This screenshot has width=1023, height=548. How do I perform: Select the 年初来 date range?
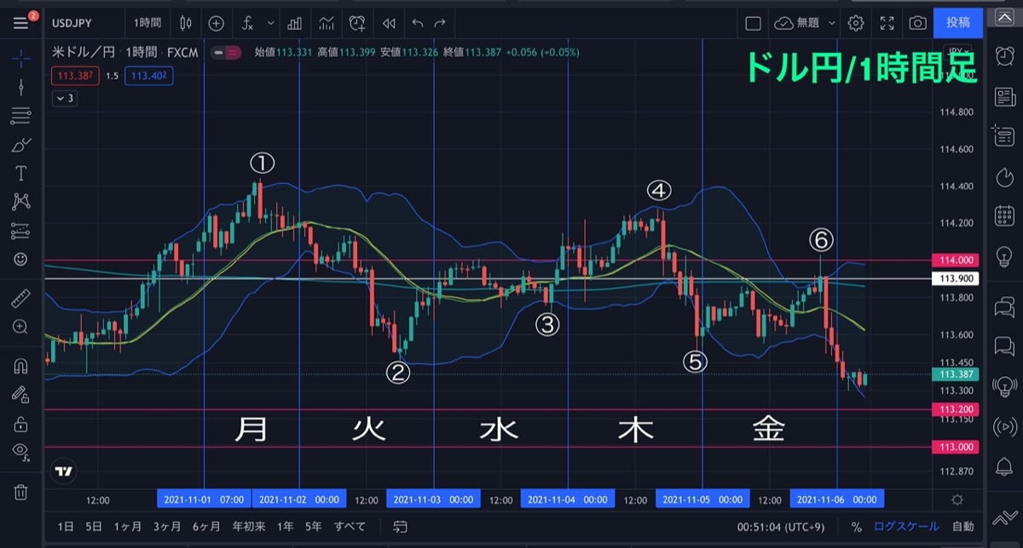250,526
